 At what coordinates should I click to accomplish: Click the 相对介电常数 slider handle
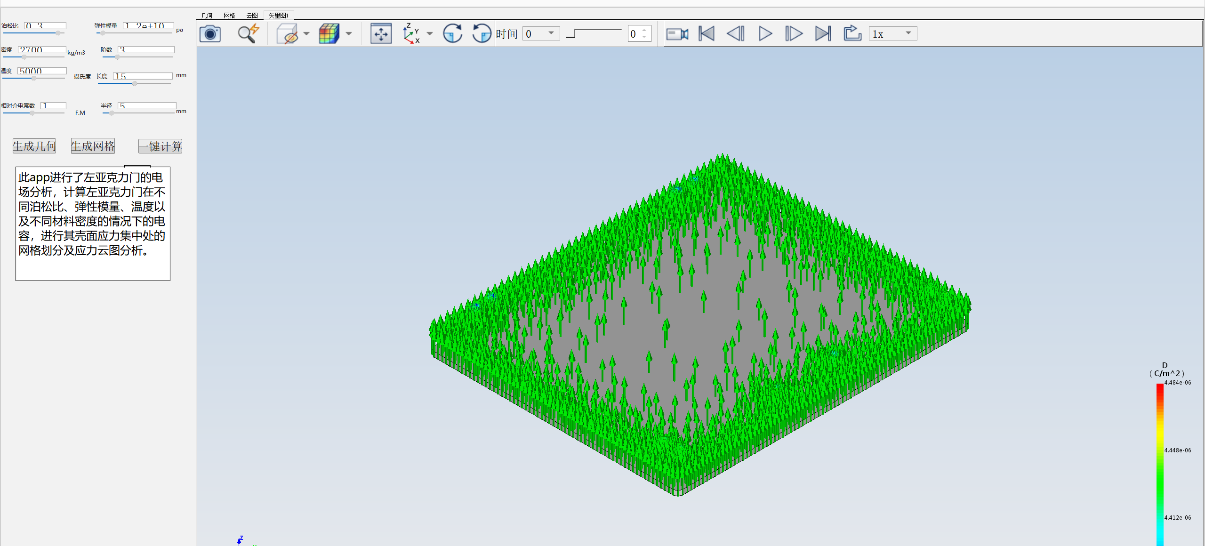tap(32, 113)
